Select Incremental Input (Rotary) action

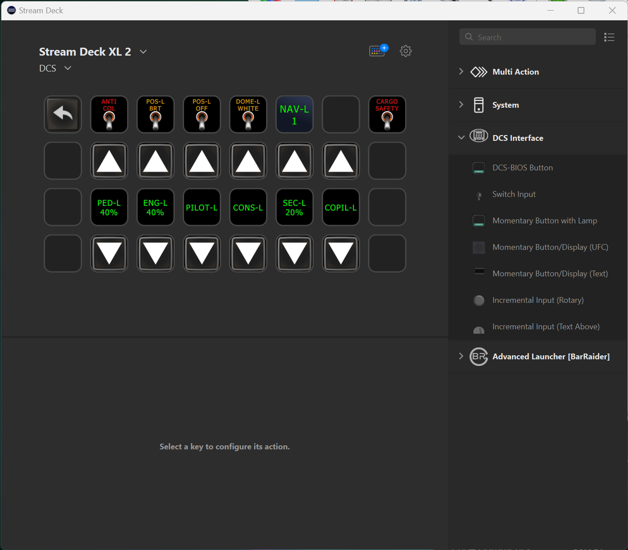(538, 300)
